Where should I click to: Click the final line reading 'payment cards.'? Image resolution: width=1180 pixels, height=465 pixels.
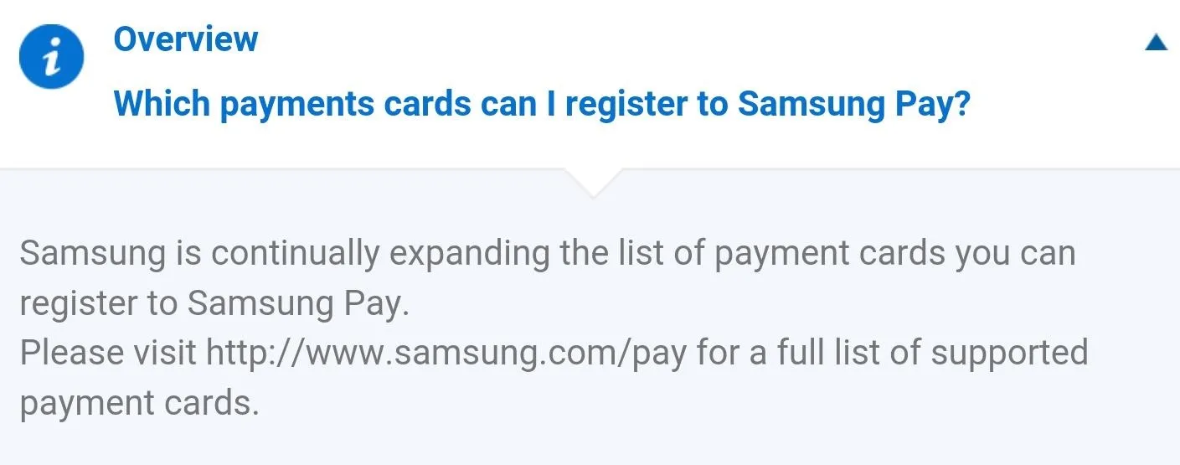(139, 403)
